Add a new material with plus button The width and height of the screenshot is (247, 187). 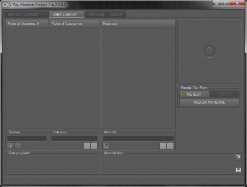(163, 146)
